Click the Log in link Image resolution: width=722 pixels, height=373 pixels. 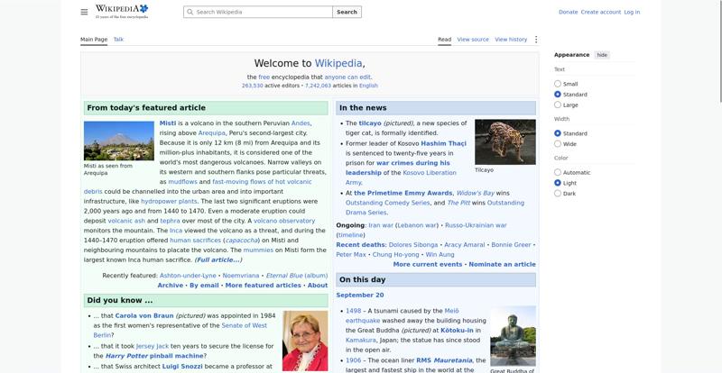tap(632, 12)
